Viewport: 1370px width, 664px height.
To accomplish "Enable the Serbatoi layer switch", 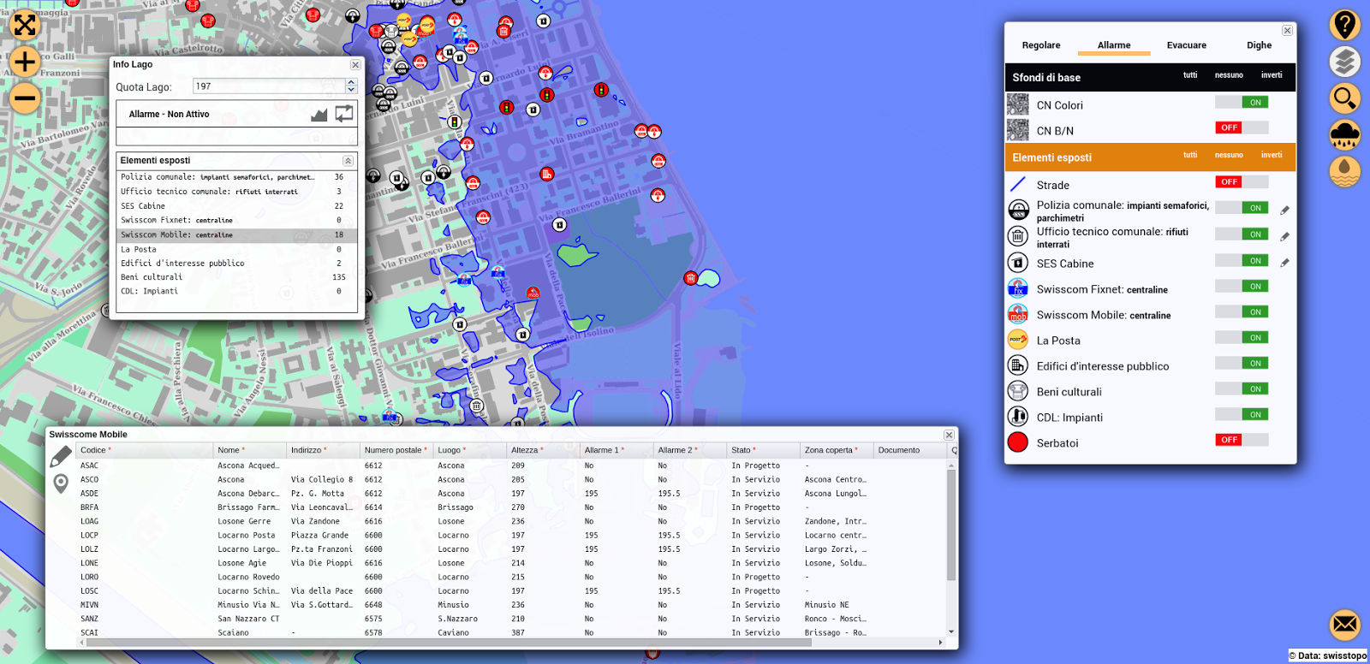I will point(1242,440).
